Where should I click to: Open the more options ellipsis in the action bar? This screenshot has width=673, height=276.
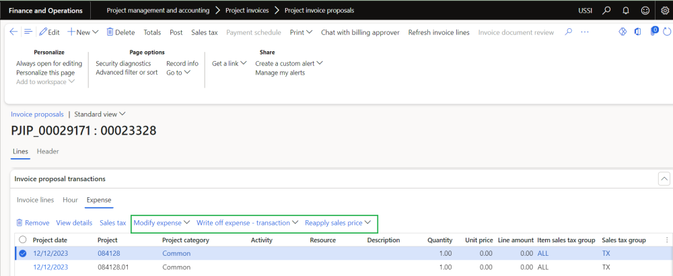(x=584, y=32)
